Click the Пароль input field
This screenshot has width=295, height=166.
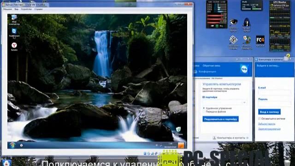coord(275,104)
